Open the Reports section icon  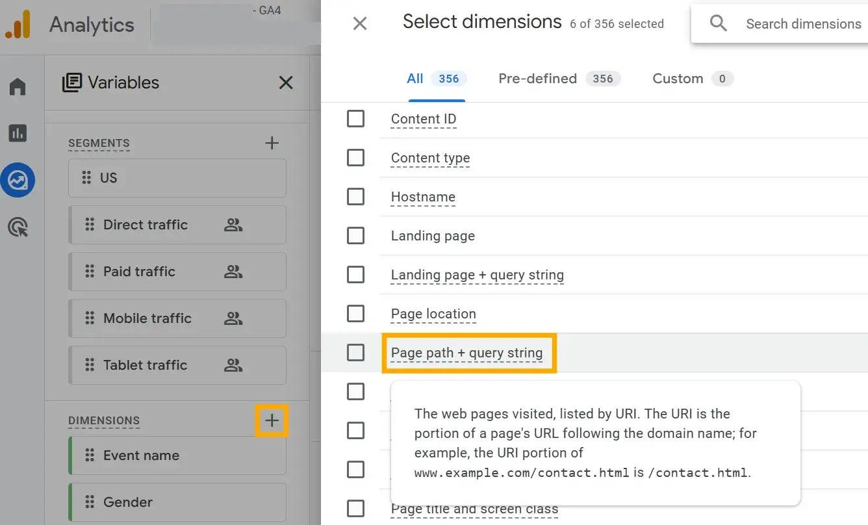[17, 133]
